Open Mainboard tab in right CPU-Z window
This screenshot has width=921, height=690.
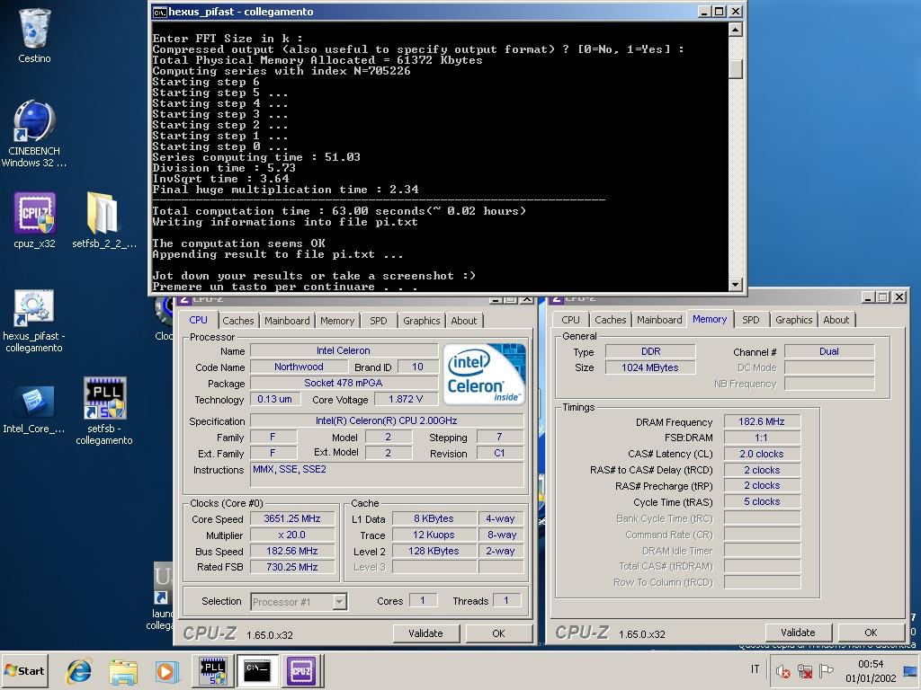click(x=659, y=320)
